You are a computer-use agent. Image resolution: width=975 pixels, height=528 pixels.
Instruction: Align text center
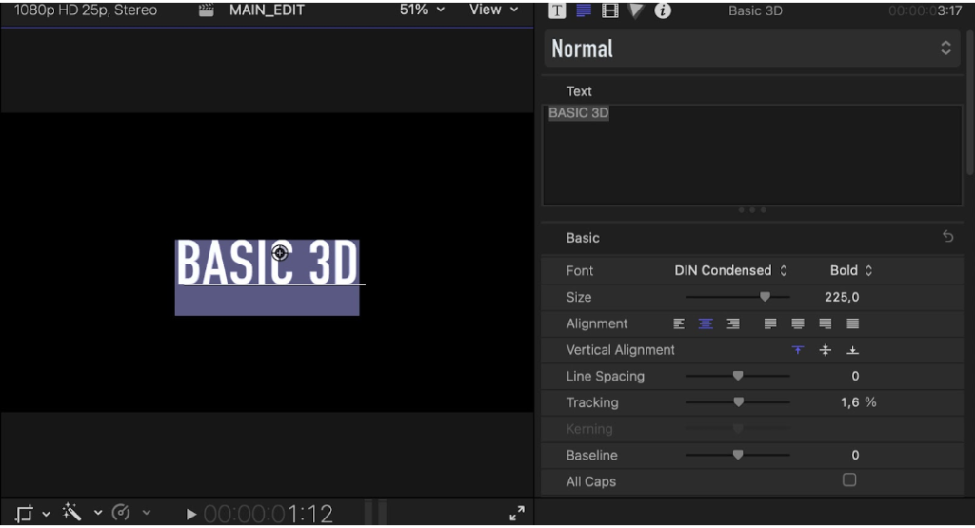[x=706, y=323]
